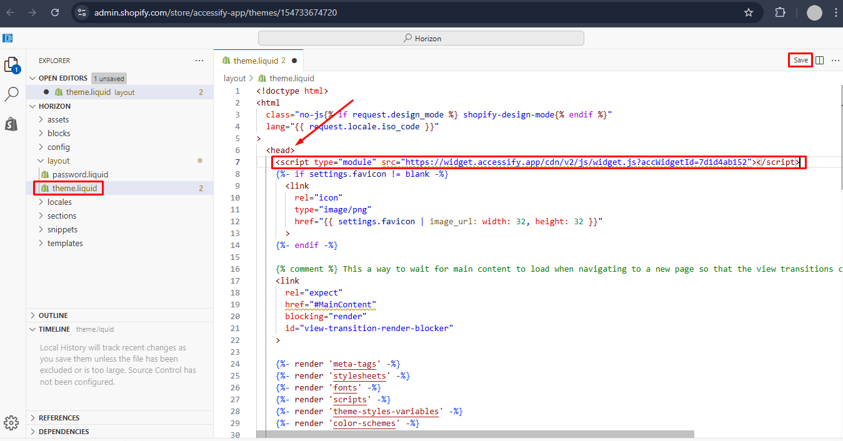
Task: Open the Chrome profile avatar
Action: pyautogui.click(x=814, y=12)
